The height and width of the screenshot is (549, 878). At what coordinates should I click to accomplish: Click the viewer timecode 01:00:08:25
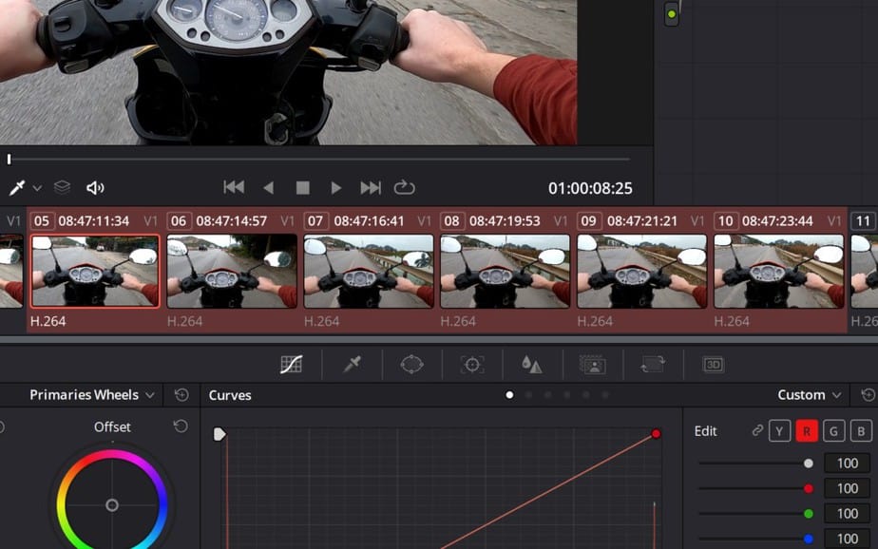(590, 189)
